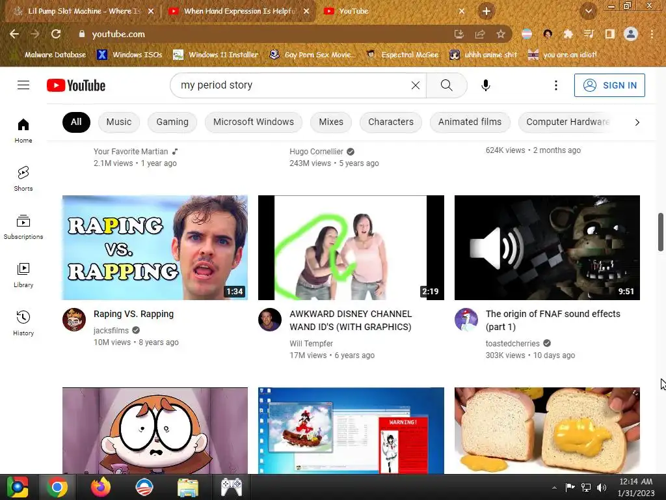Start voice search with the microphone
This screenshot has width=666, height=500.
485,85
